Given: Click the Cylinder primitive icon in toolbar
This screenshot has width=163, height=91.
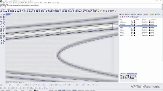Looking at the screenshot, I should 11,11.
